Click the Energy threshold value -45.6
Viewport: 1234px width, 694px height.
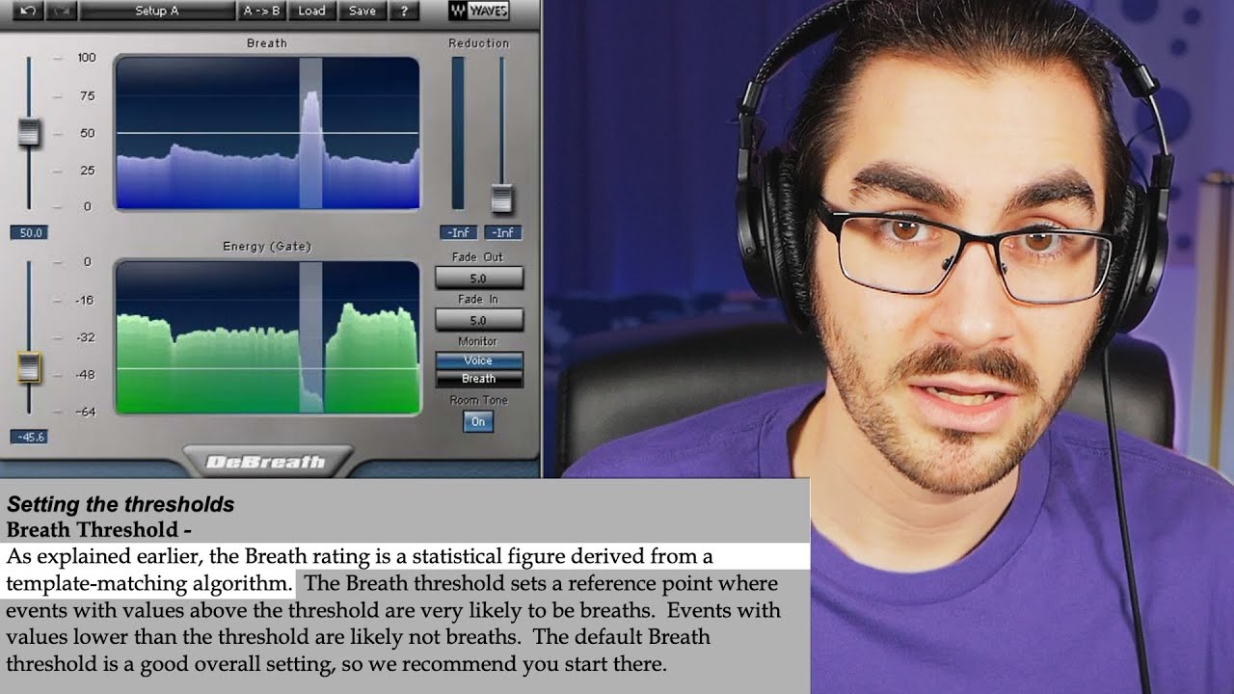[x=29, y=437]
